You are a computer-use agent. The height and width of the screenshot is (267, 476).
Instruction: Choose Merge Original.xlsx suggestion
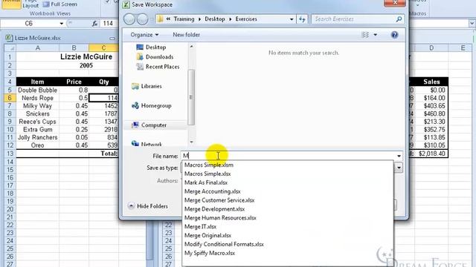click(x=208, y=235)
